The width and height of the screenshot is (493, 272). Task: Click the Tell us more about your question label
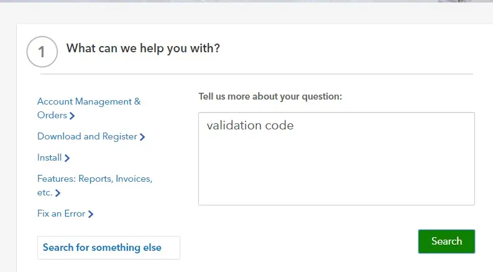click(270, 96)
